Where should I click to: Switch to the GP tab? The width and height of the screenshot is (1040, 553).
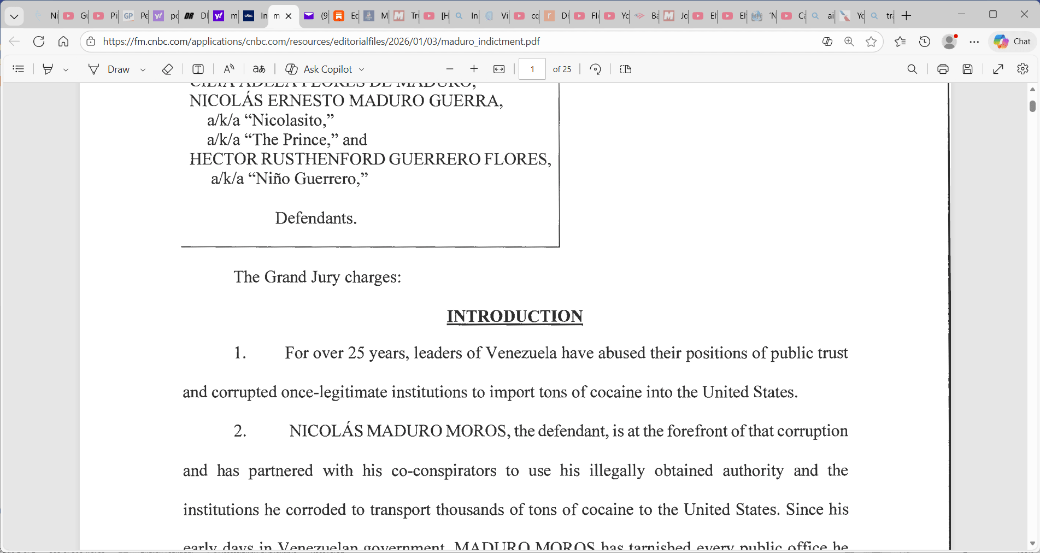(x=134, y=16)
